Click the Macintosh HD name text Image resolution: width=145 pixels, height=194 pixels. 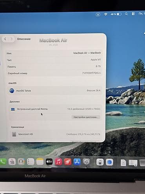click(x=26, y=134)
